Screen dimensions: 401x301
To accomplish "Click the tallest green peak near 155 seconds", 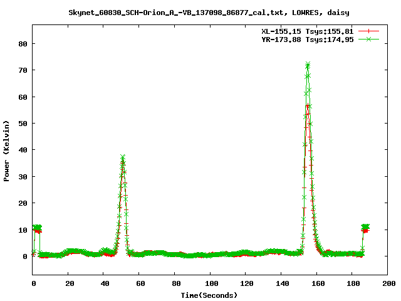I will coord(308,65).
